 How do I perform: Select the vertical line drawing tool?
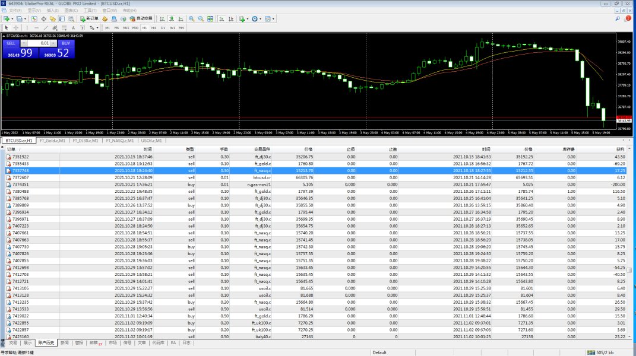27,27
